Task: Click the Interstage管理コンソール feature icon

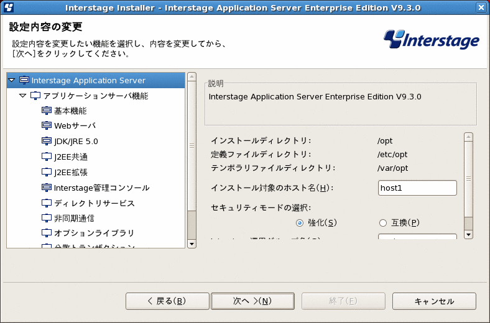Action: [x=47, y=188]
